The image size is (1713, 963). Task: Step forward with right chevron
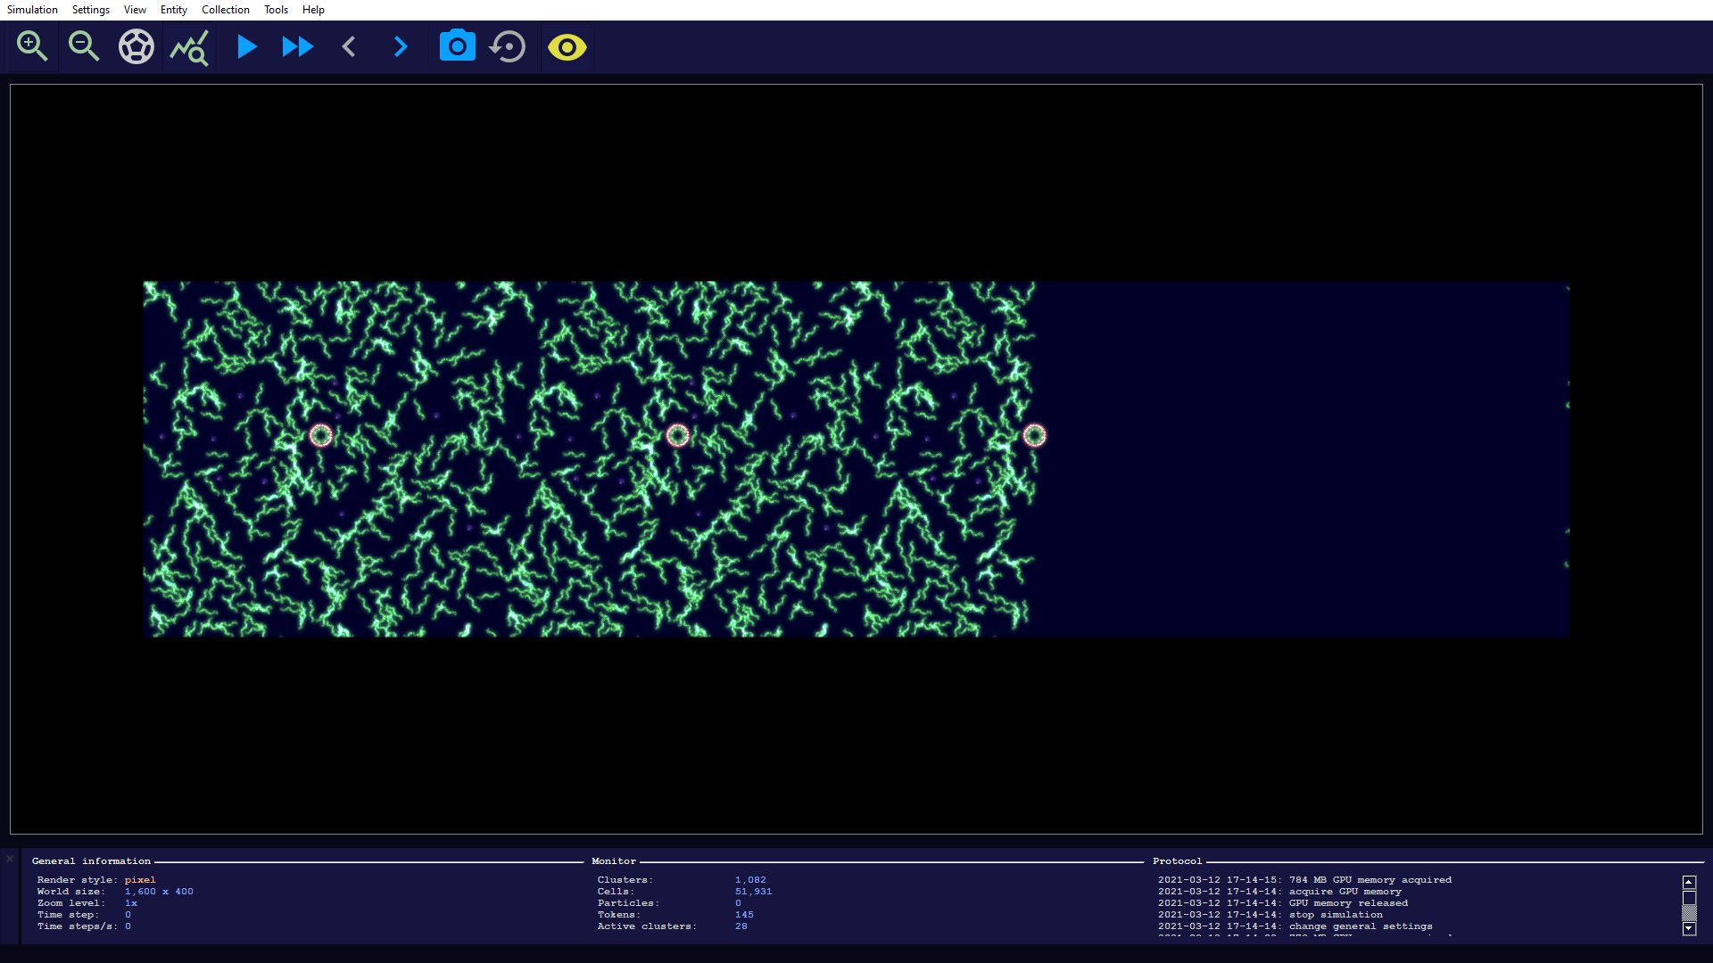tap(401, 46)
